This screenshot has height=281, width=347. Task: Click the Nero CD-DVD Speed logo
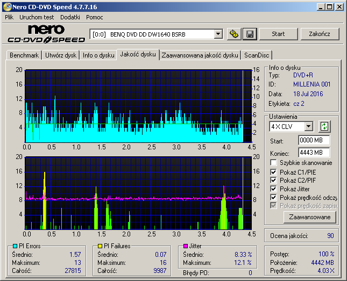(x=46, y=34)
